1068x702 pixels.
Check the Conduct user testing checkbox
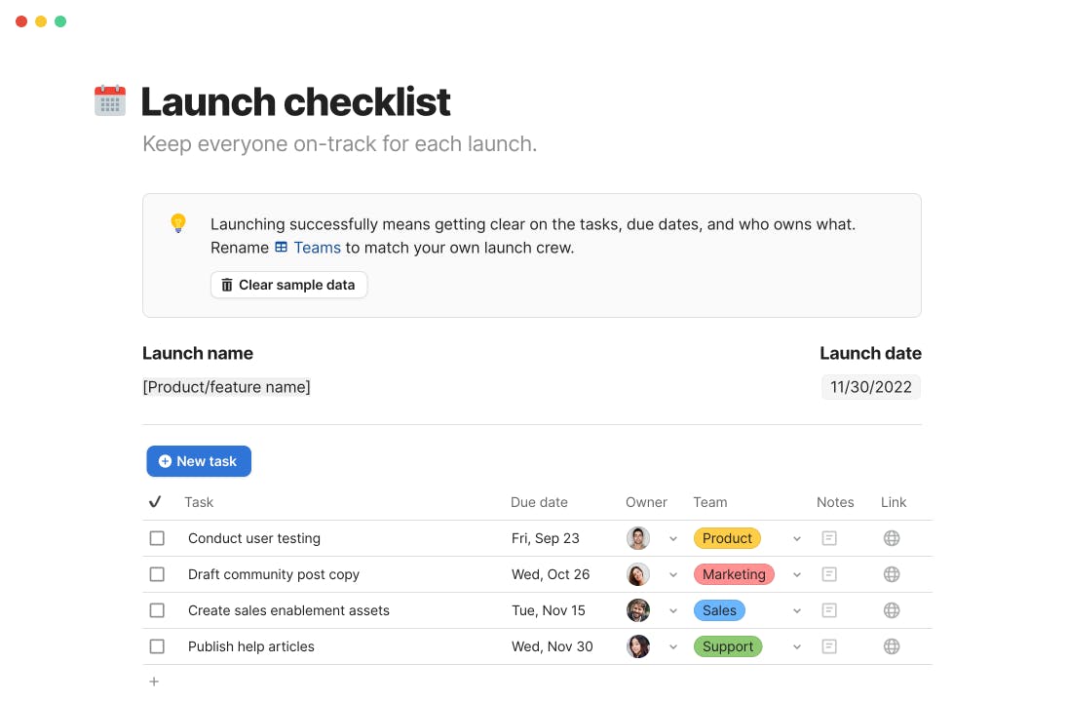[x=157, y=538]
